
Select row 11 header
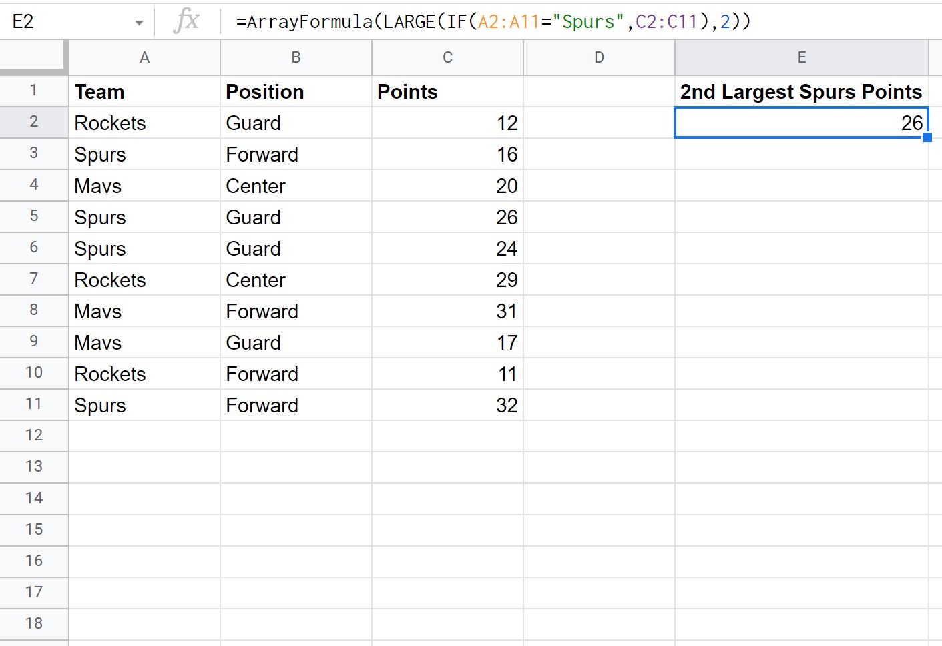point(34,404)
